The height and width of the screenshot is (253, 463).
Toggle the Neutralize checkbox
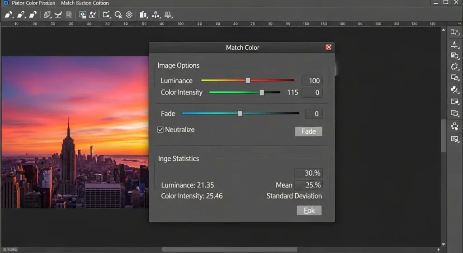(160, 130)
